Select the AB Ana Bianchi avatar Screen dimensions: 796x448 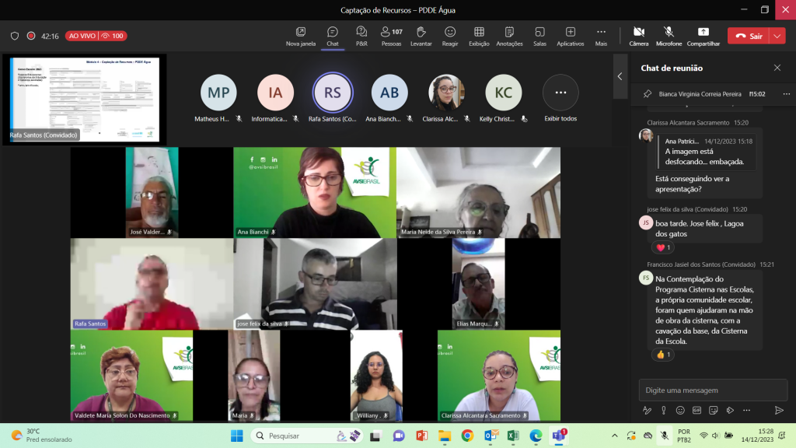point(389,93)
